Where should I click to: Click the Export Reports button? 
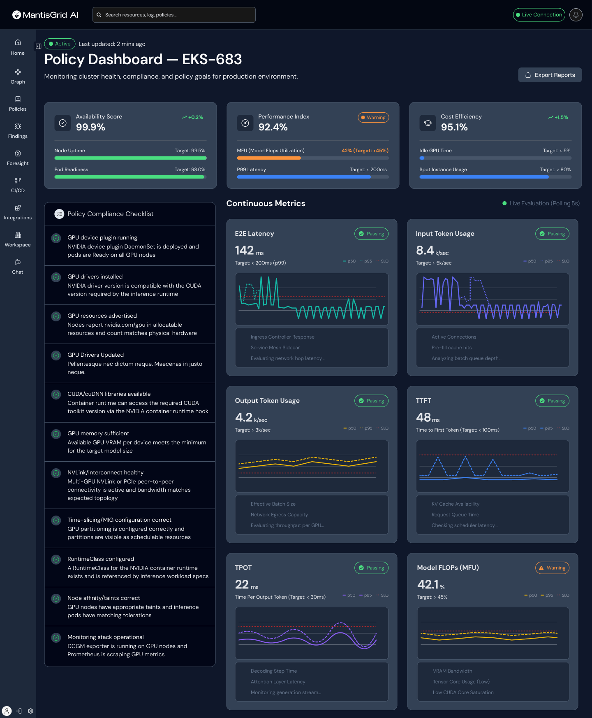tap(550, 75)
